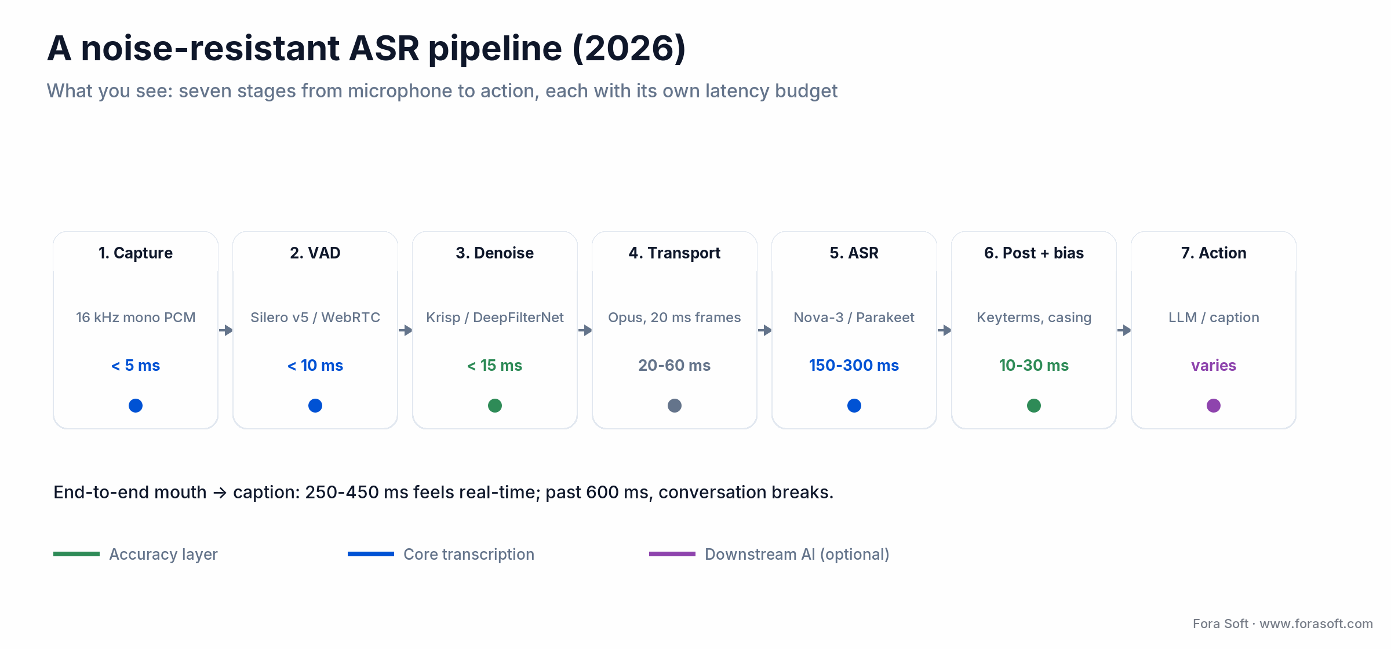Select the '6. Post + bias' heading
Image resolution: width=1391 pixels, height=649 pixels.
tap(1034, 253)
